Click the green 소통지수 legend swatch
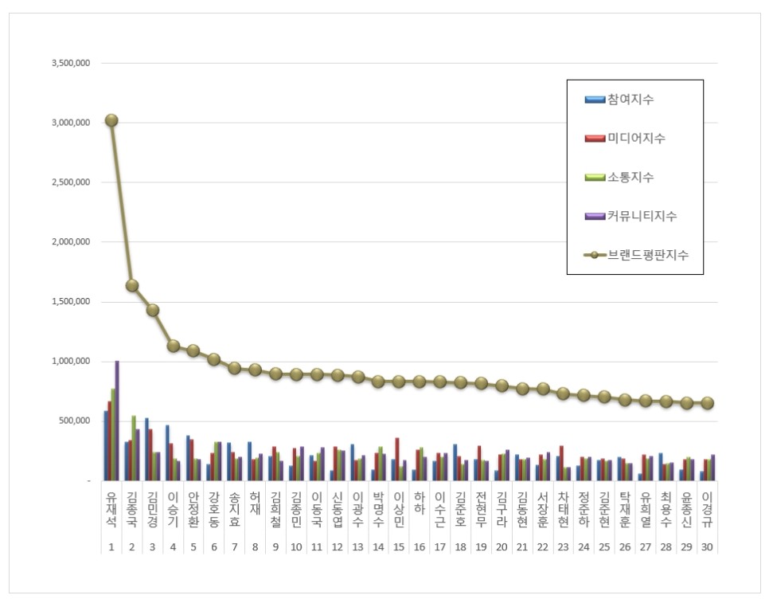Image resolution: width=769 pixels, height=603 pixels. pyautogui.click(x=595, y=178)
